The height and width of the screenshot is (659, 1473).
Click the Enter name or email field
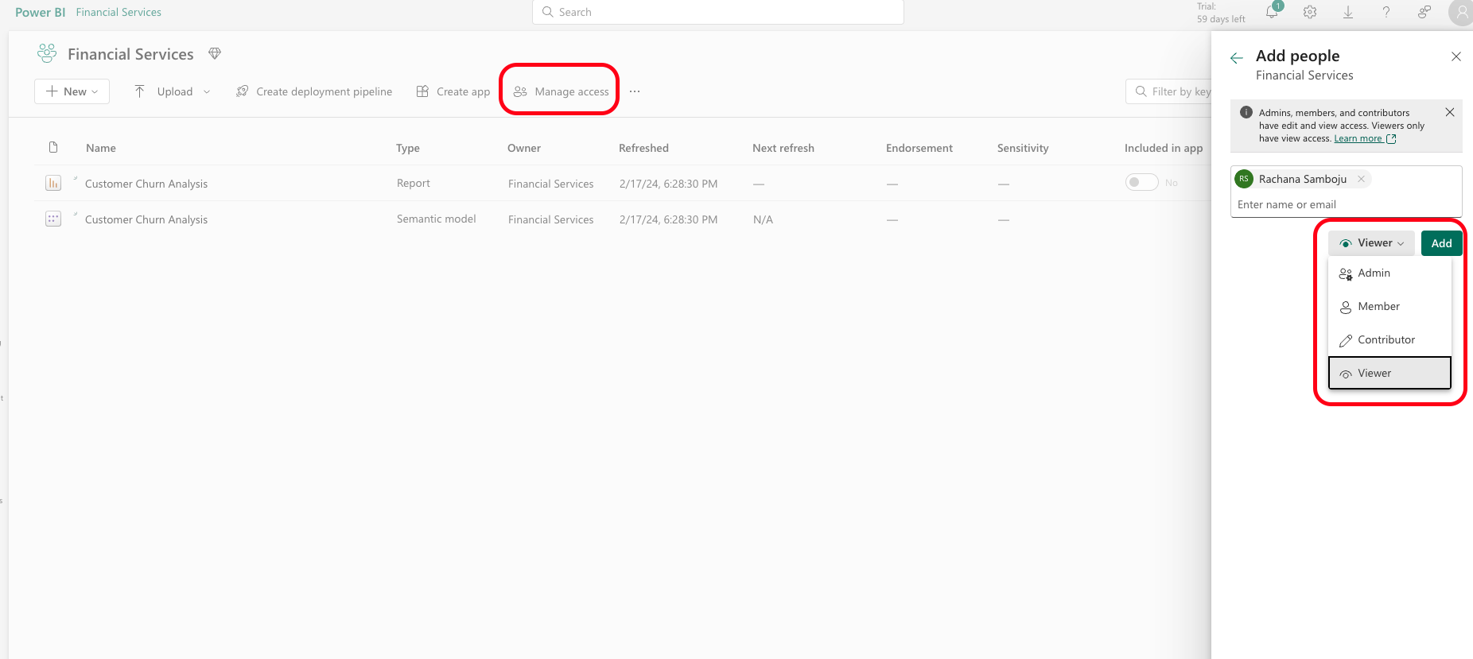click(x=1344, y=204)
